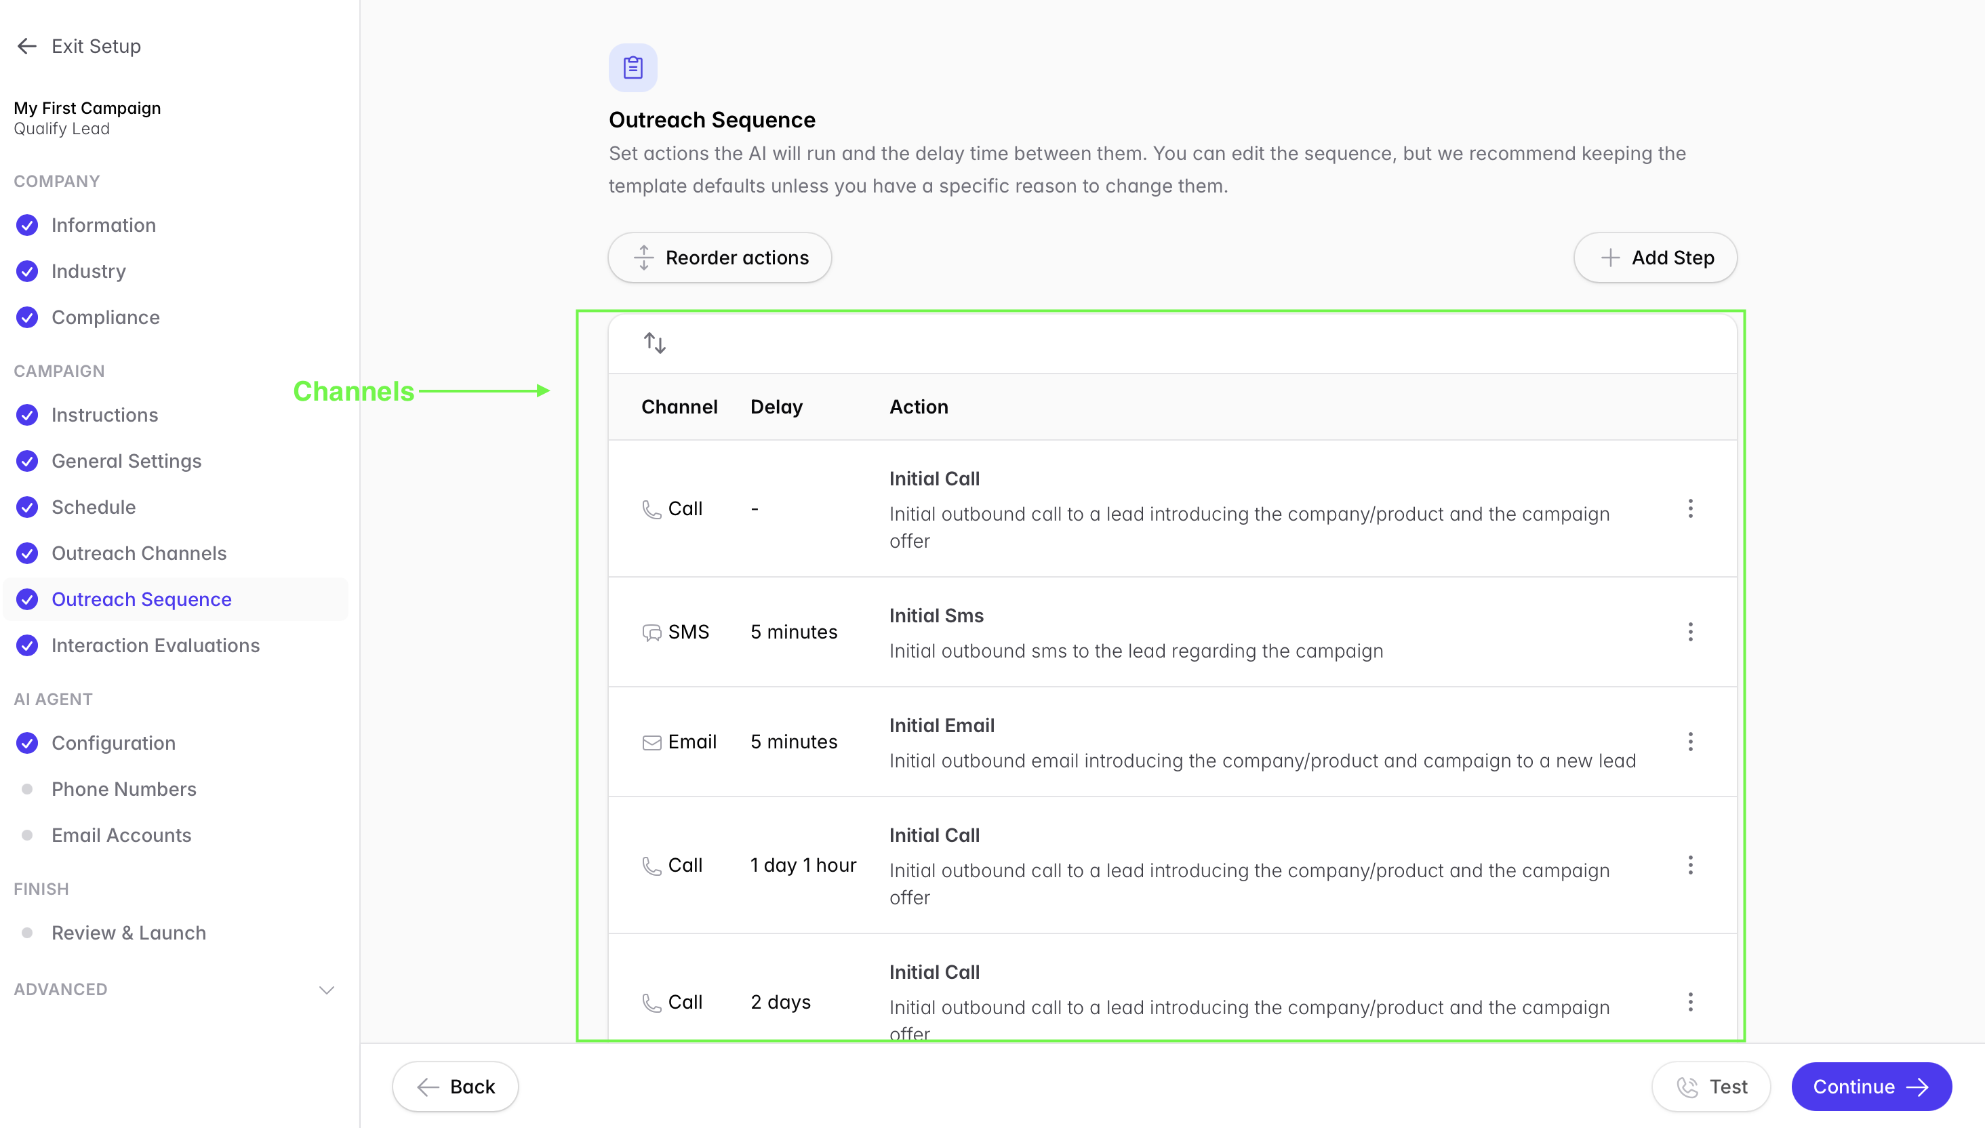
Task: Open the Industry setup step
Action: 88,271
